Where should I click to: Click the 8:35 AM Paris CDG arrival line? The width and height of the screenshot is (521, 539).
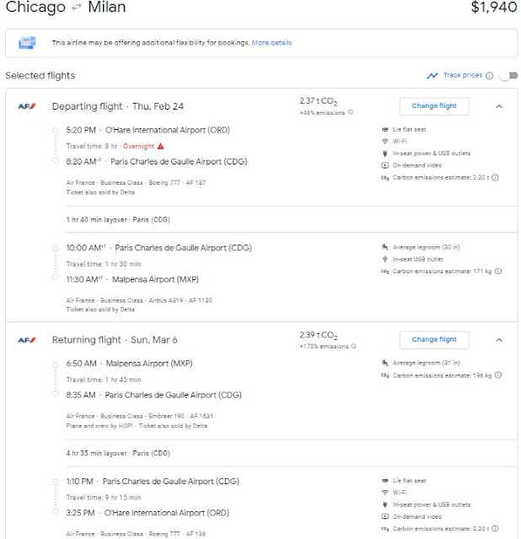pos(153,395)
